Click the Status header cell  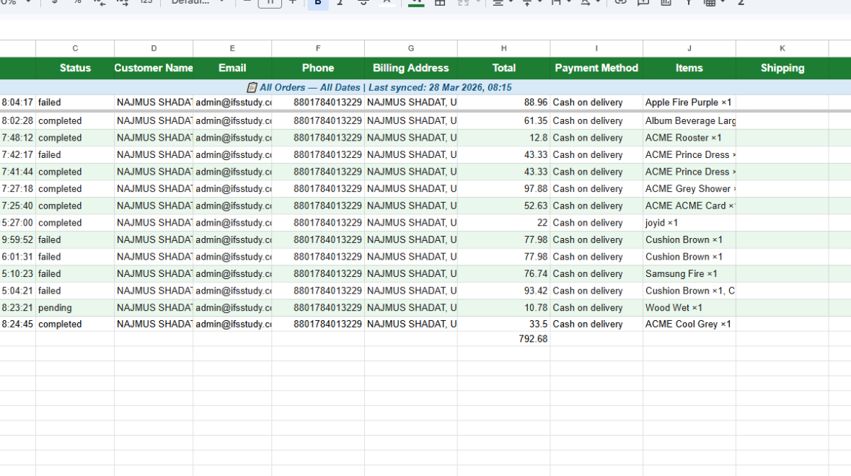[x=75, y=68]
